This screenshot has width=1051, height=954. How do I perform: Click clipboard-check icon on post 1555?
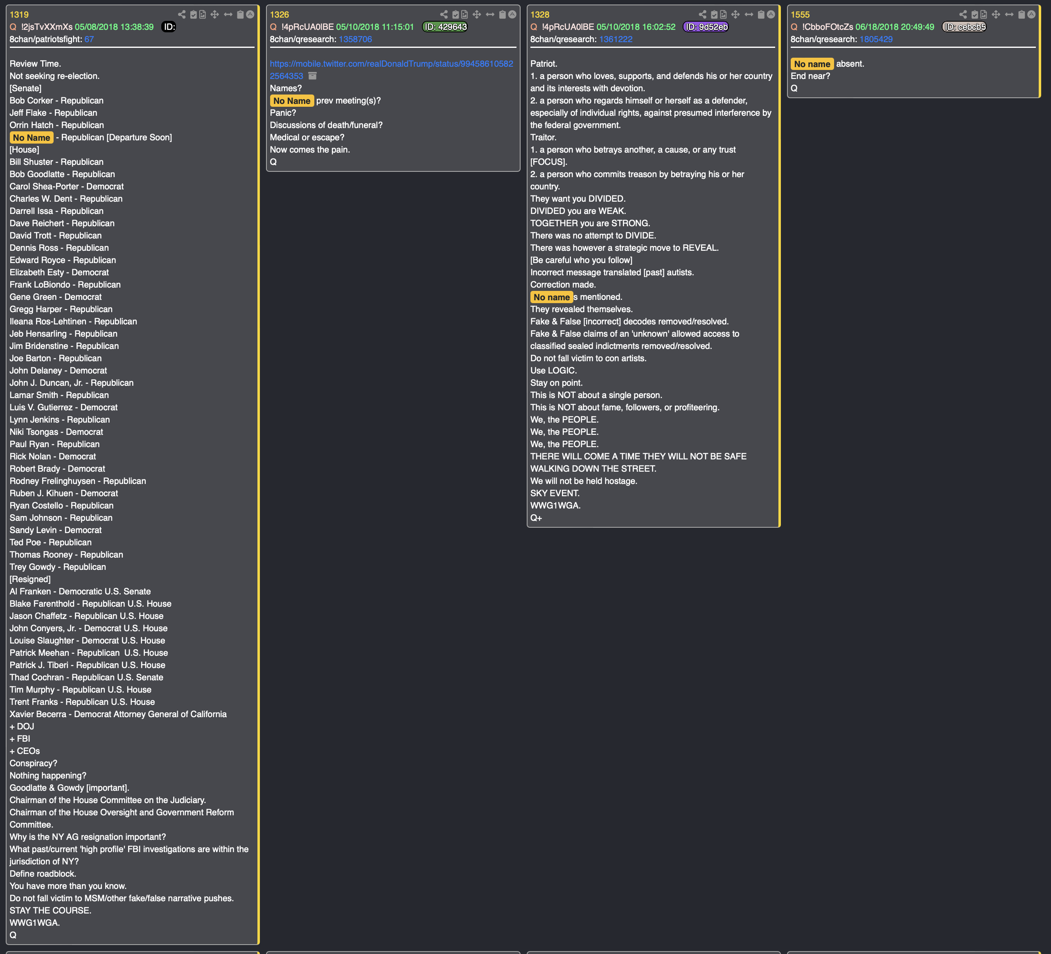975,15
